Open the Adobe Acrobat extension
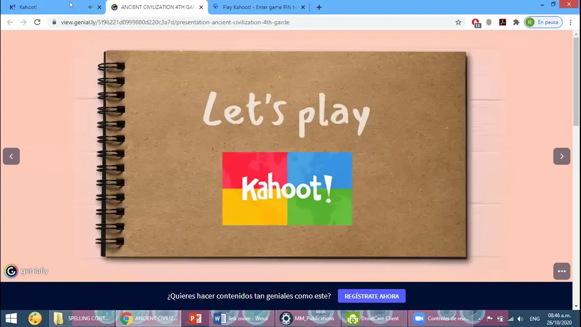This screenshot has width=581, height=327. (x=502, y=22)
